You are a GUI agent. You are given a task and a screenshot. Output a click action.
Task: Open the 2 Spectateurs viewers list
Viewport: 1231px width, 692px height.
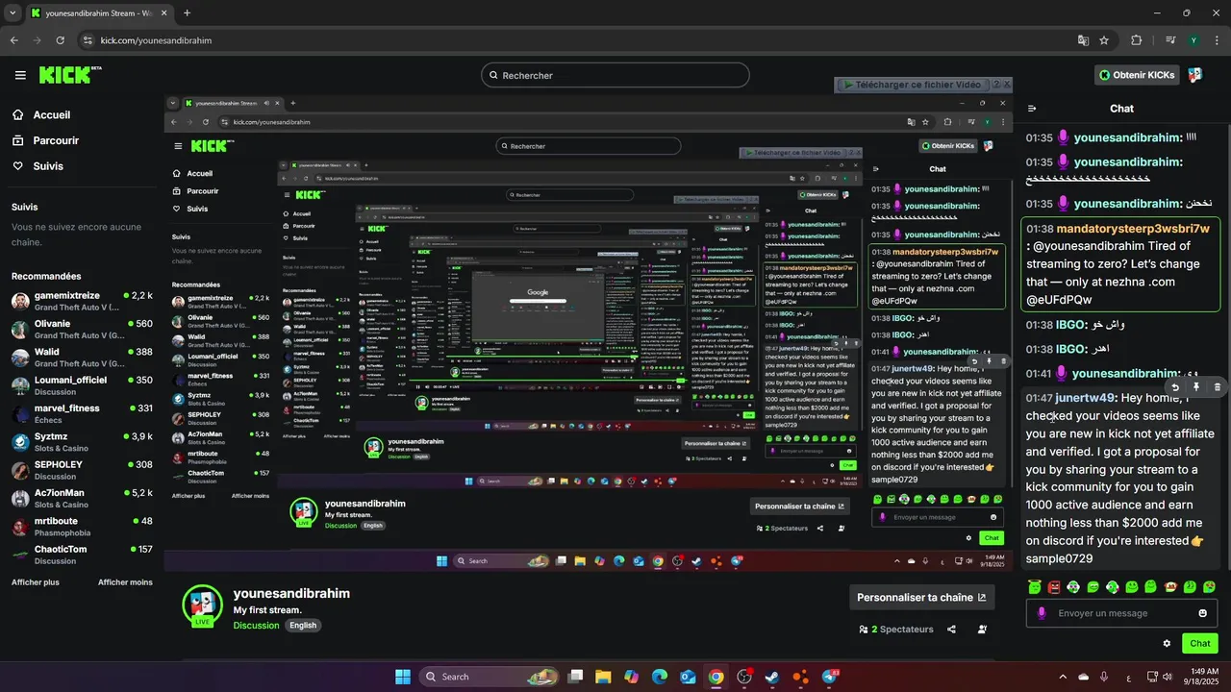click(x=896, y=630)
